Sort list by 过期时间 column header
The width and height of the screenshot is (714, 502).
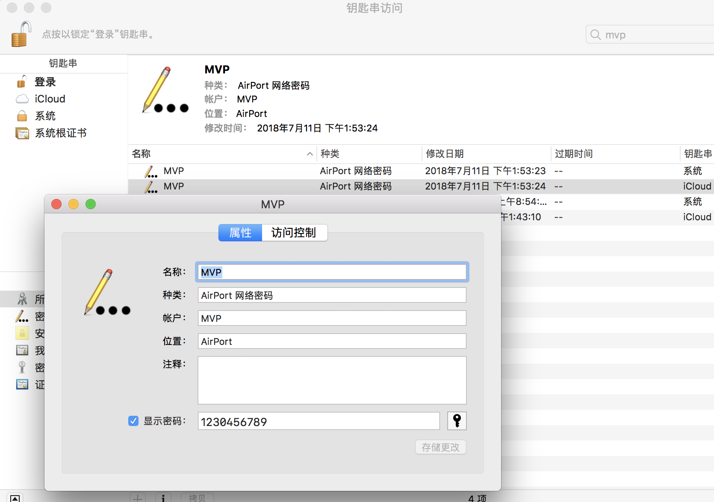(x=574, y=154)
